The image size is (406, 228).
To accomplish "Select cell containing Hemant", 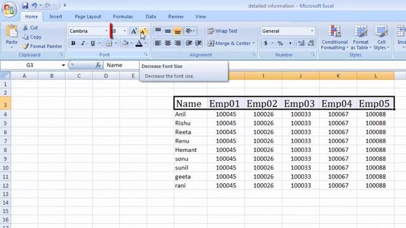I will point(190,150).
